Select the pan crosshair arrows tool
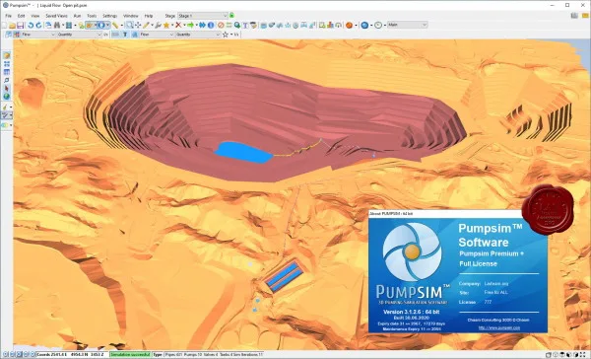 pos(138,26)
